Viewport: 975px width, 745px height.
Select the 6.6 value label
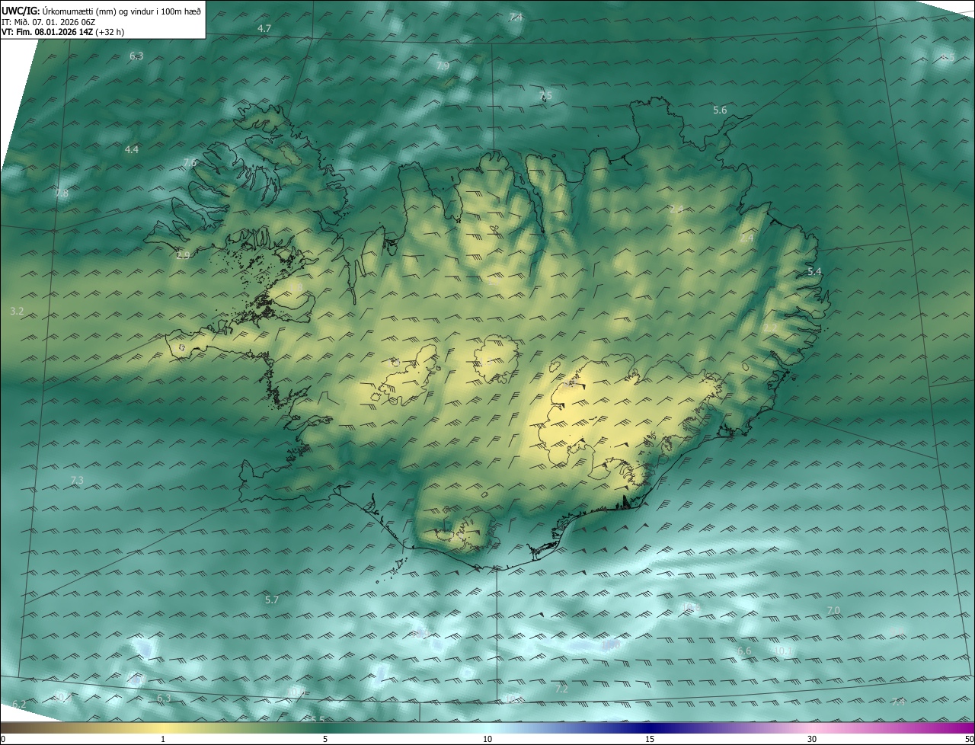[x=745, y=651]
